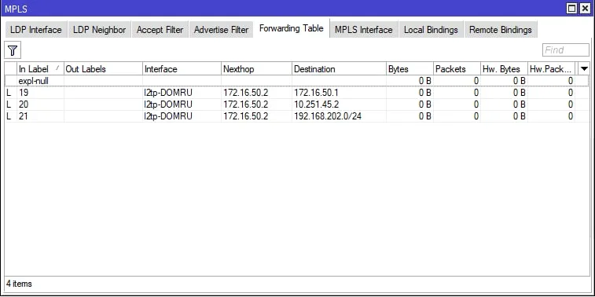The width and height of the screenshot is (595, 297).
Task: Switch to the Local Bindings tab
Action: (431, 30)
